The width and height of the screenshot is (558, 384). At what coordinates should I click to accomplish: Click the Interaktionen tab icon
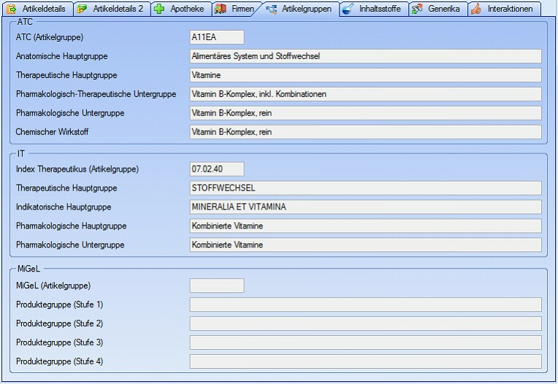click(476, 9)
